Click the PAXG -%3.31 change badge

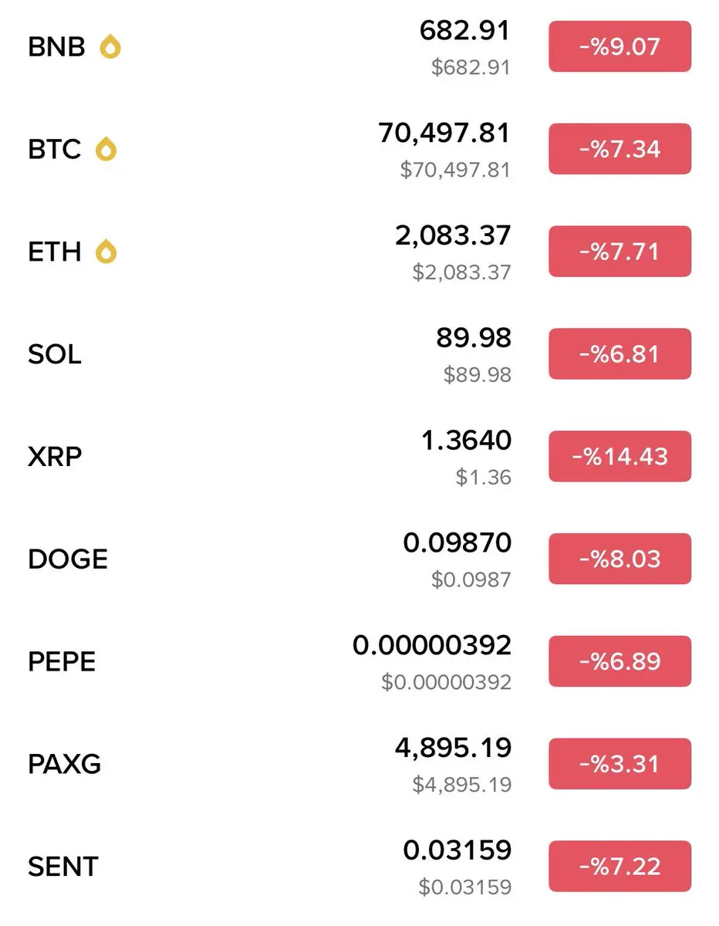tap(619, 764)
